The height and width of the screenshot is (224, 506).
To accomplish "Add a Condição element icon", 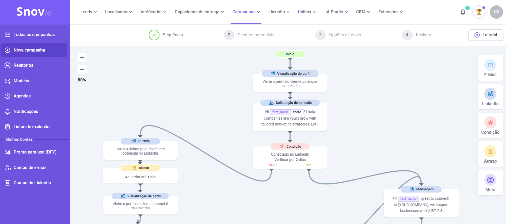I will tap(490, 123).
